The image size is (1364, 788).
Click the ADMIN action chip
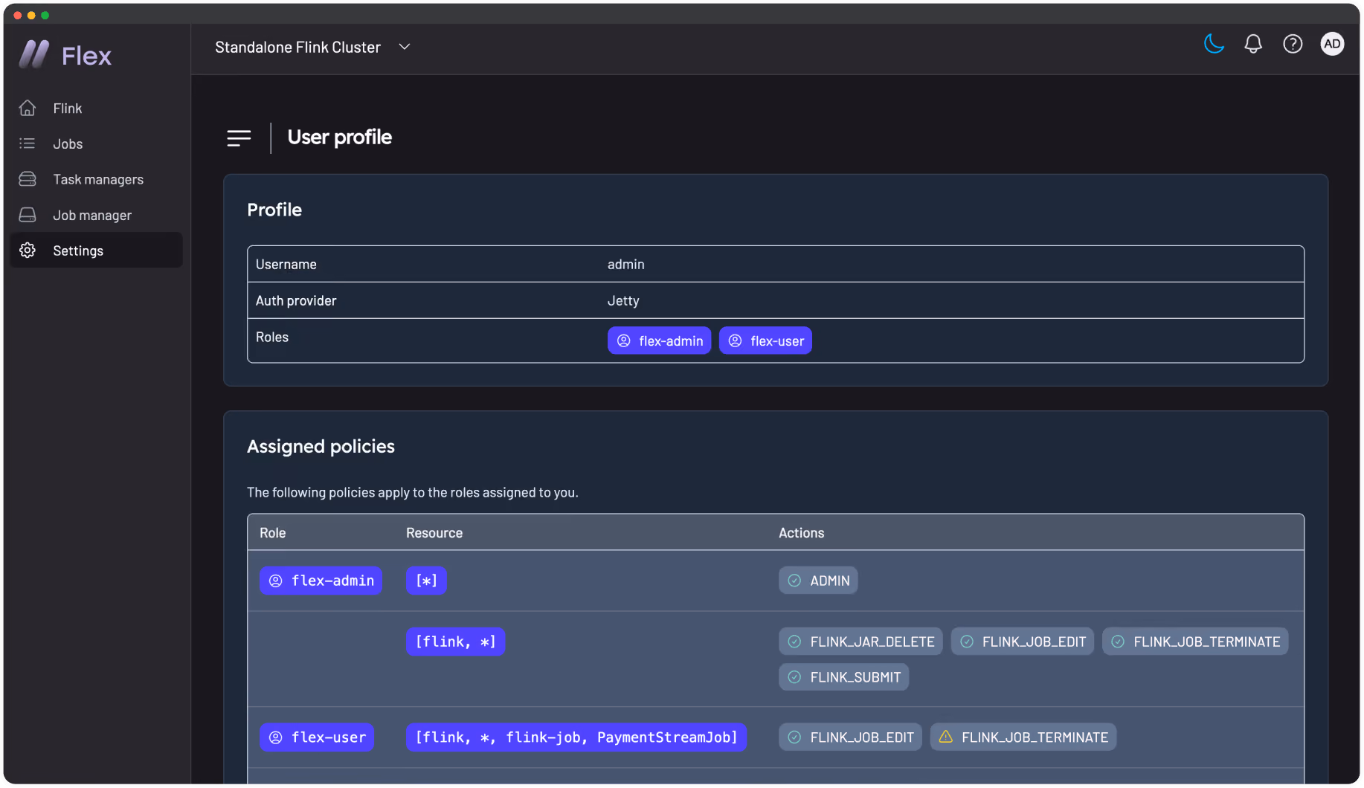point(818,581)
